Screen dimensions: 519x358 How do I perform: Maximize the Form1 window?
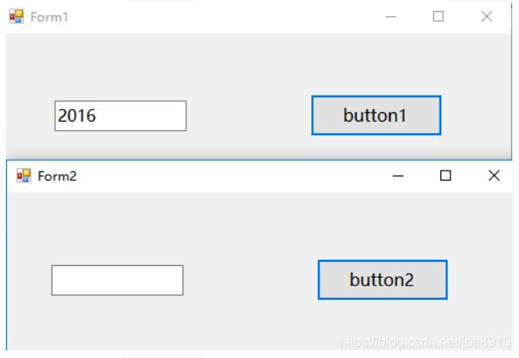click(438, 17)
